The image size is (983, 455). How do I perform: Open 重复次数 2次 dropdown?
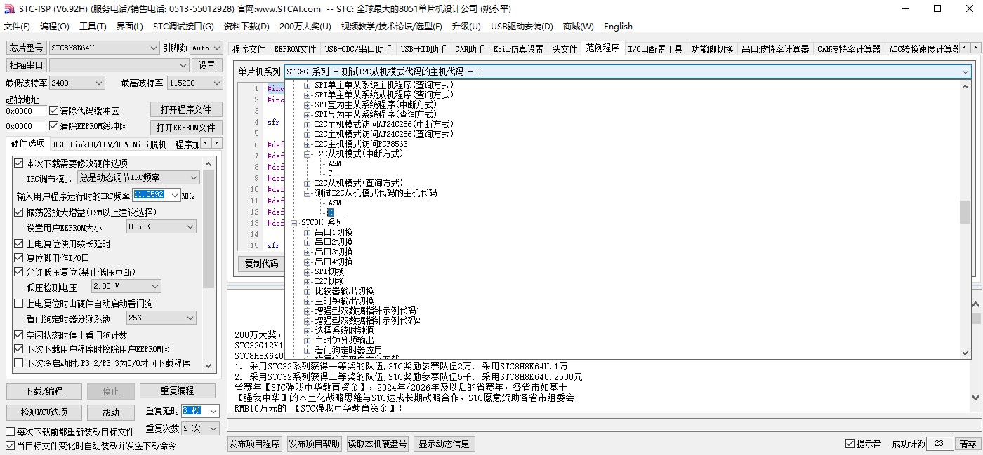click(213, 428)
